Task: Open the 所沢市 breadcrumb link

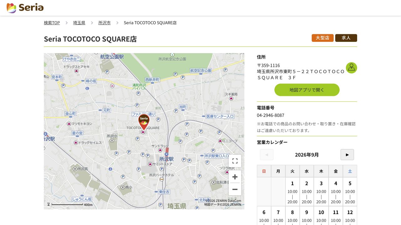Action: click(104, 23)
